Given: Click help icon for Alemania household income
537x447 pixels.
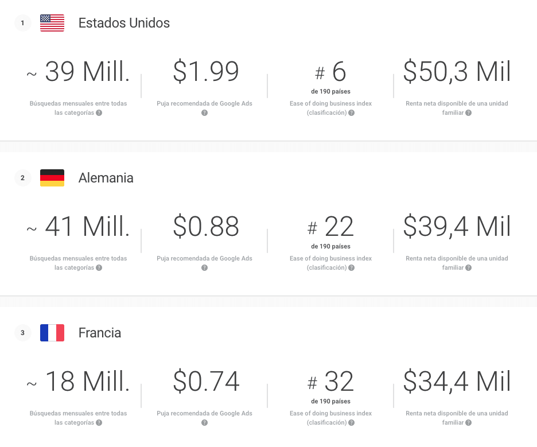Looking at the screenshot, I should pos(469,268).
